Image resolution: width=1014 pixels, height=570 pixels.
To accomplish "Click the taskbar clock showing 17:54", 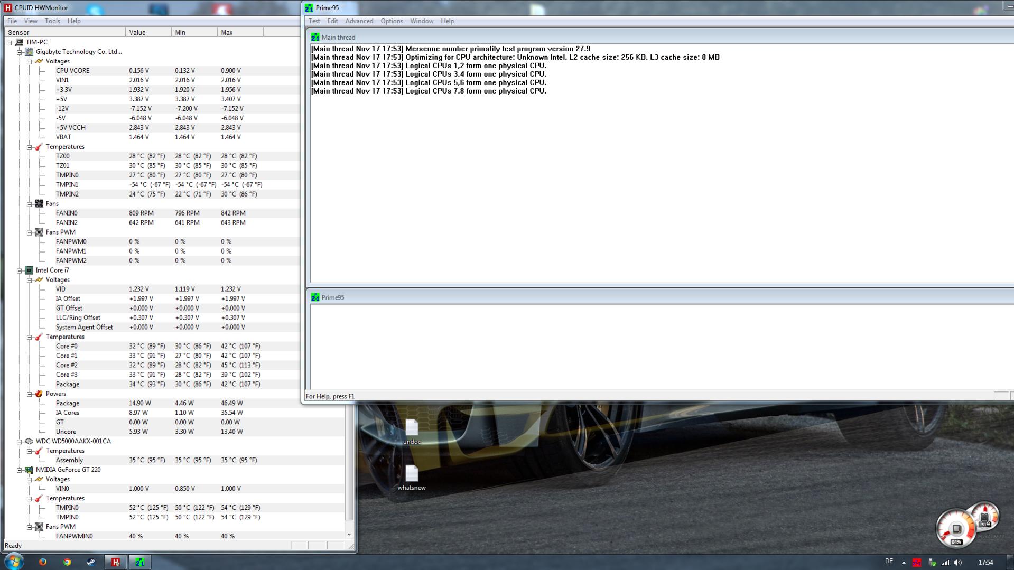I will pyautogui.click(x=985, y=563).
